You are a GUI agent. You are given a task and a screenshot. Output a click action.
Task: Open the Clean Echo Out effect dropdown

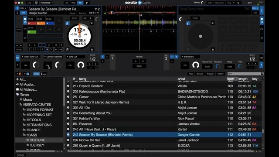point(31,57)
